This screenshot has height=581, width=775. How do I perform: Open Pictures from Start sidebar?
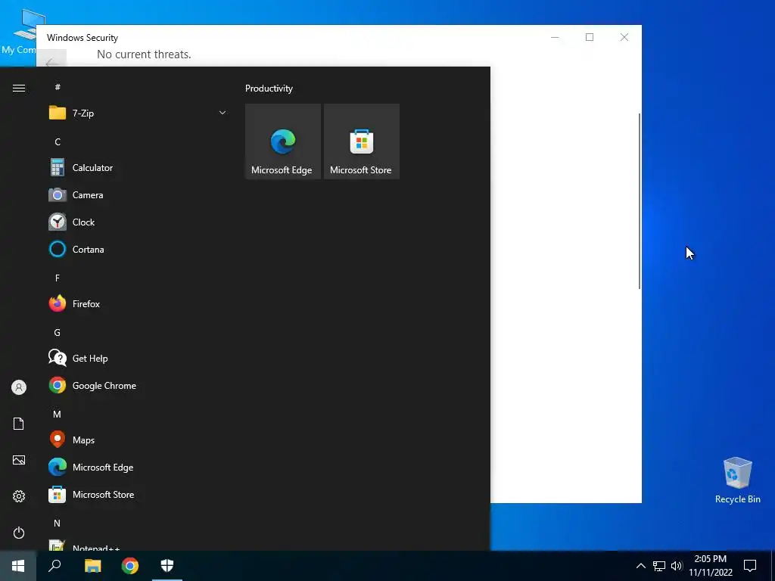pos(19,460)
